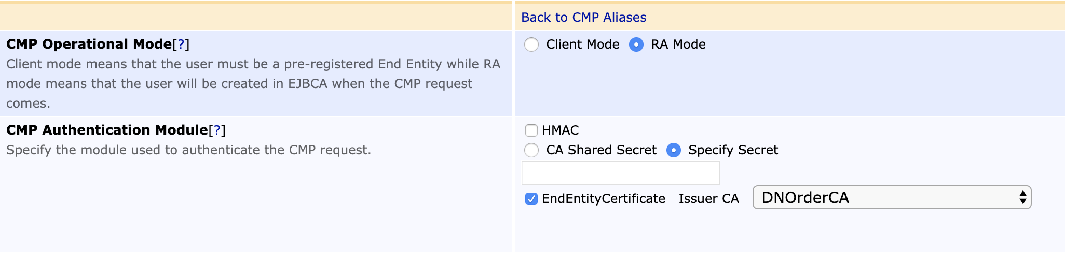Click the CMP Operational Mode heading

89,45
